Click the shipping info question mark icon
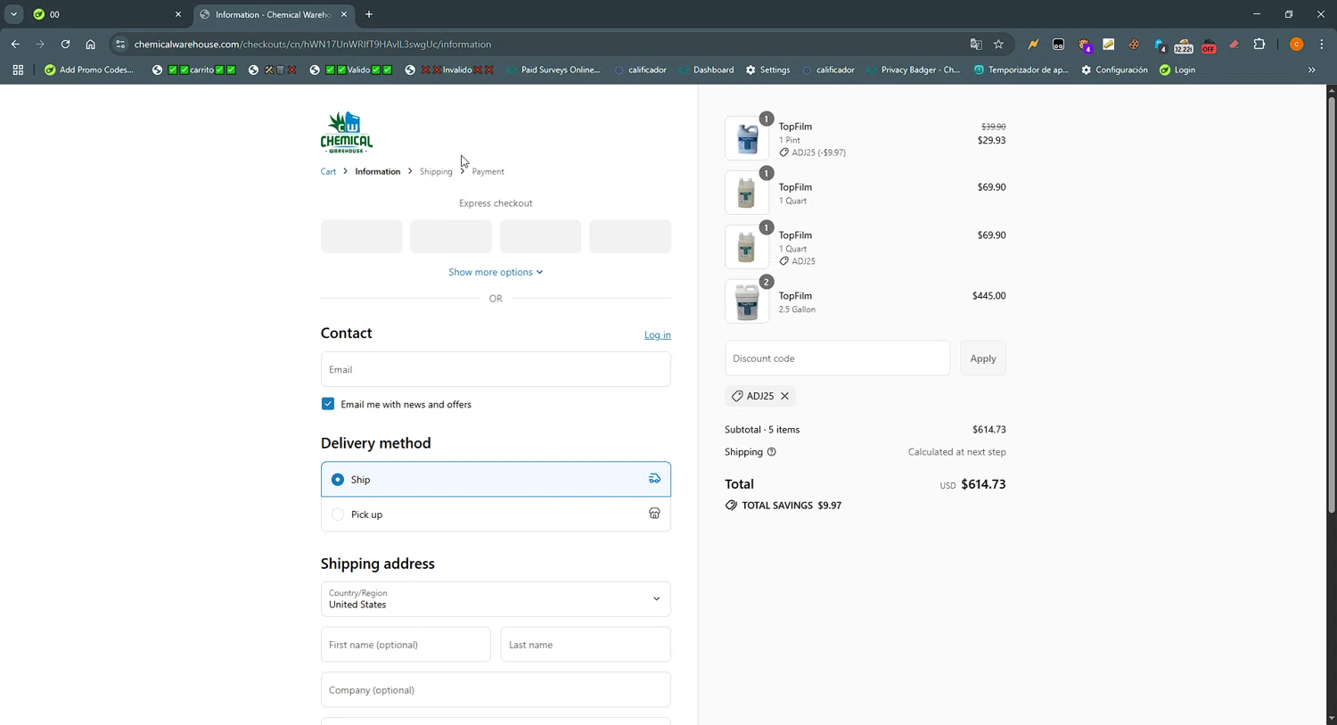This screenshot has height=725, width=1337. click(772, 452)
